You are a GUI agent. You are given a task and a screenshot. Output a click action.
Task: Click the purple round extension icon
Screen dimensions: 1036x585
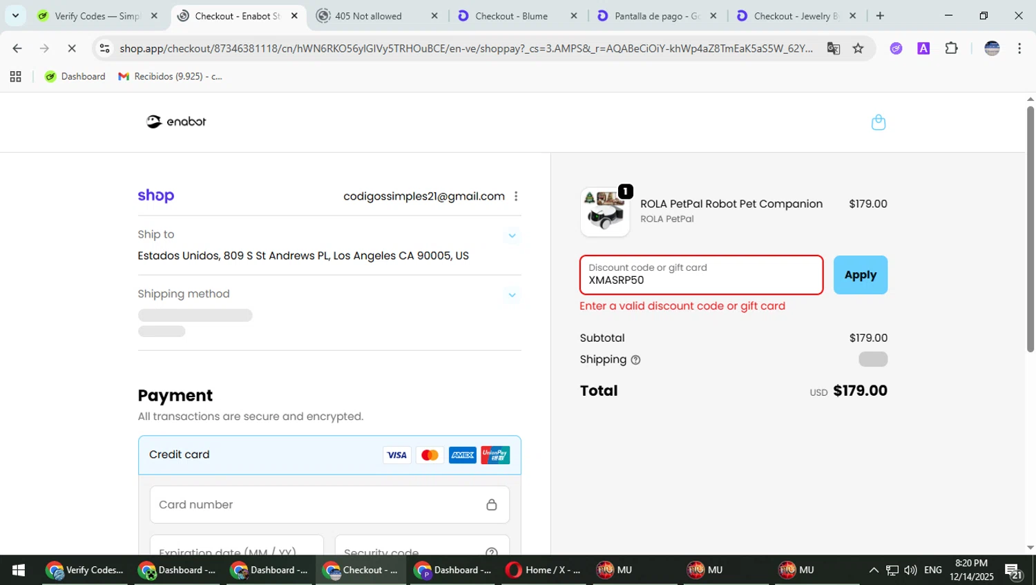pos(896,48)
